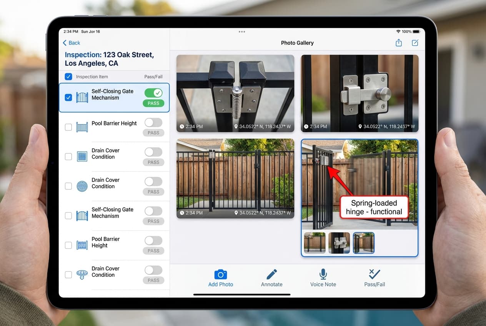Viewport: 486px width, 326px height.
Task: Open the gate latch photo
Action: [360, 93]
